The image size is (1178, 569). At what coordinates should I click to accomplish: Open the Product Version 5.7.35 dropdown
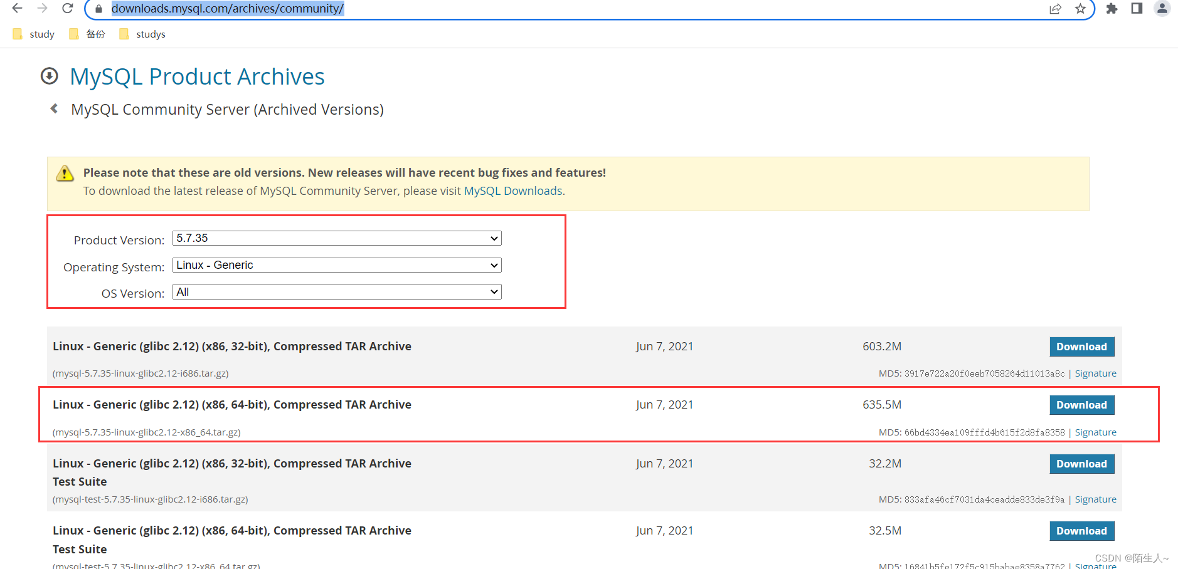337,238
